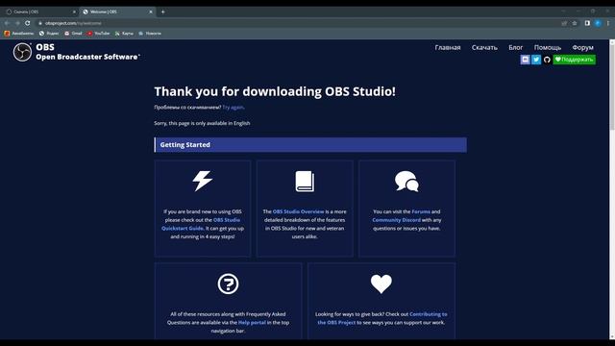Open the Главная navigation item

[x=448, y=47]
